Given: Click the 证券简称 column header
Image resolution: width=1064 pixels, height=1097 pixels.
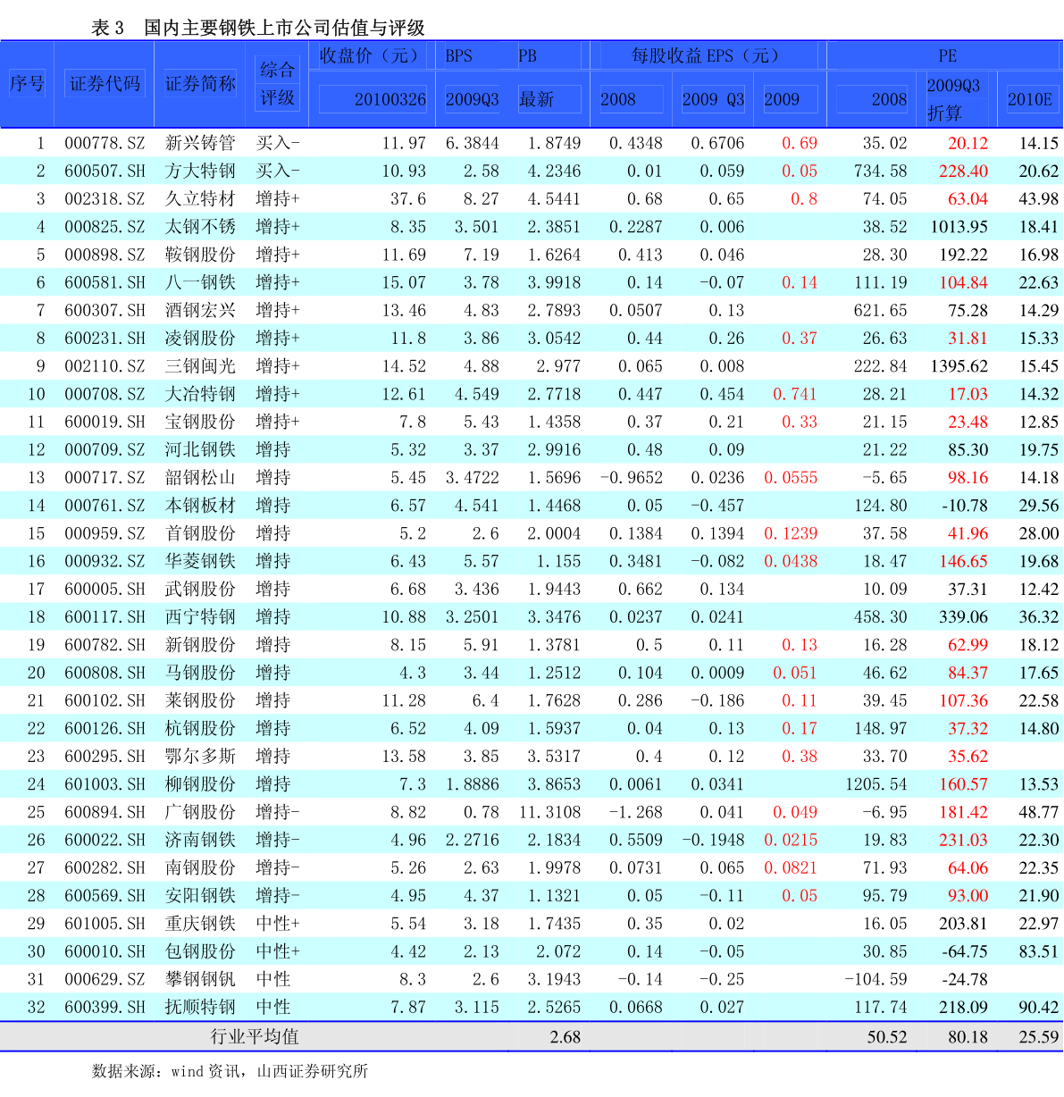Looking at the screenshot, I should pyautogui.click(x=200, y=84).
